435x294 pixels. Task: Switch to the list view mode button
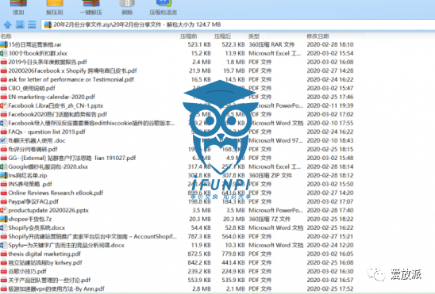32,25
